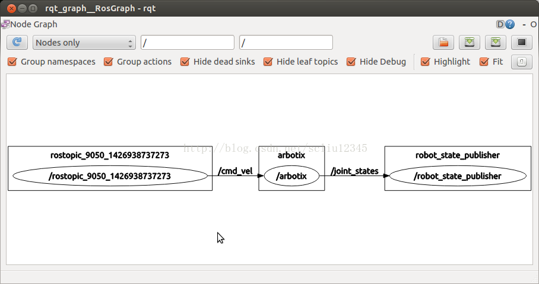Open the help question mark icon
This screenshot has height=284, width=539.
[x=510, y=24]
